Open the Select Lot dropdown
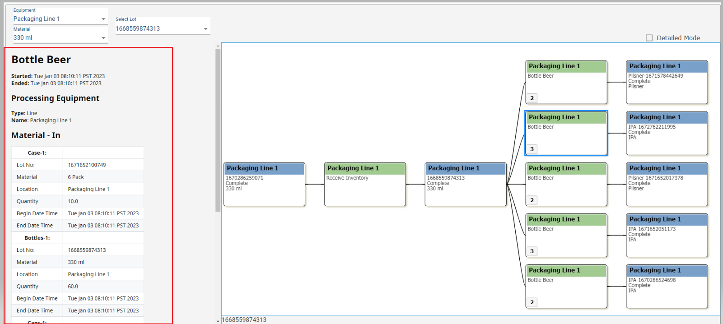 click(x=162, y=28)
